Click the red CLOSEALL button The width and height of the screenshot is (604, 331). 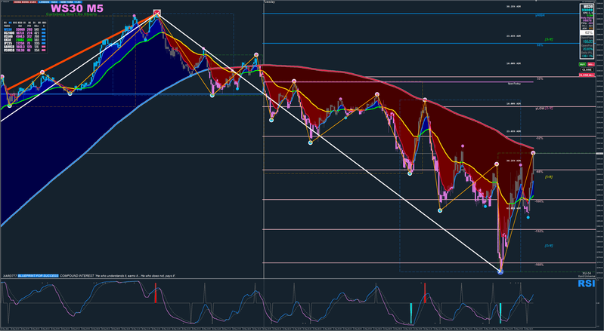tap(587, 75)
